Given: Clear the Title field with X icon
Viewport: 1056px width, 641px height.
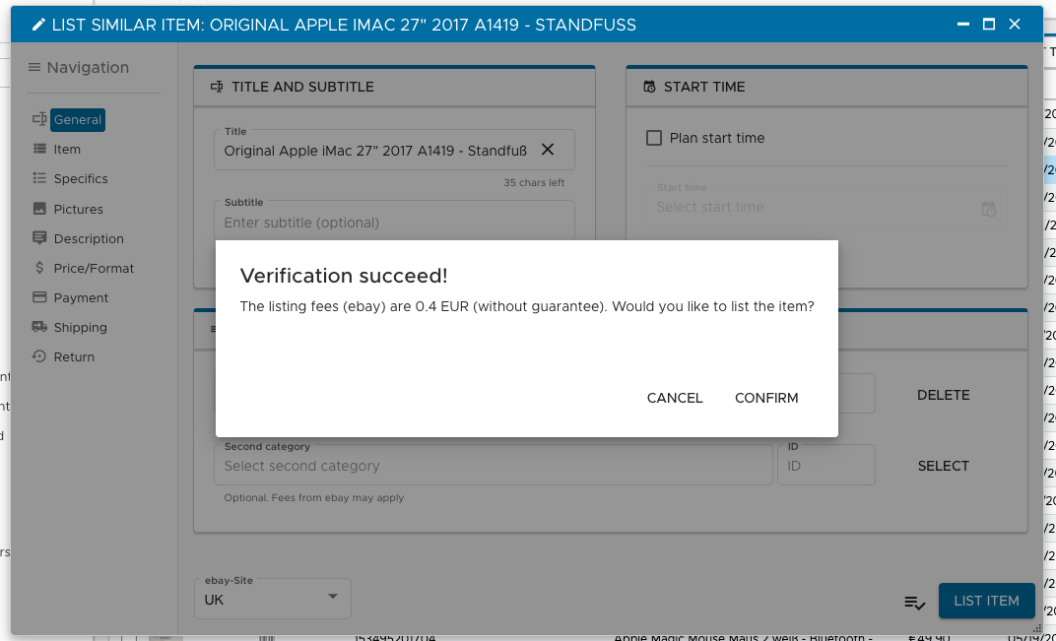Looking at the screenshot, I should click(x=548, y=150).
